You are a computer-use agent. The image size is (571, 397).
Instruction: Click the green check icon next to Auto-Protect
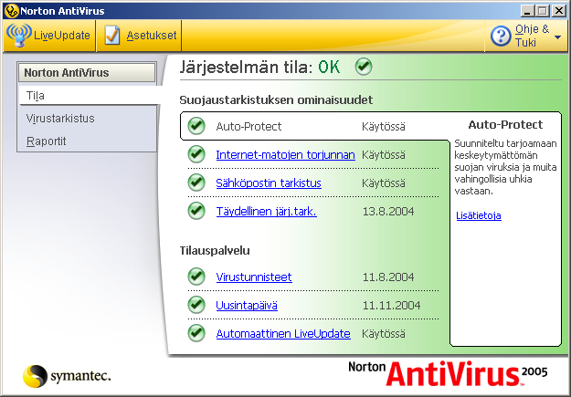(x=196, y=126)
